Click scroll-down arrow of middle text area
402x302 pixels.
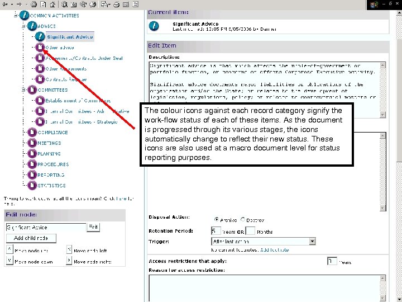pyautogui.click(x=382, y=208)
